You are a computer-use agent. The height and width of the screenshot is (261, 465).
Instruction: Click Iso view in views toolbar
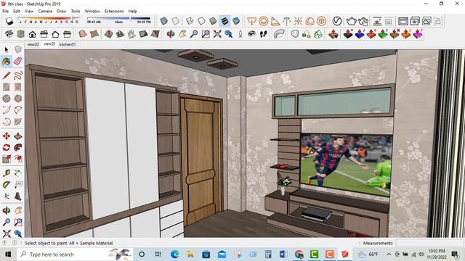point(9,34)
